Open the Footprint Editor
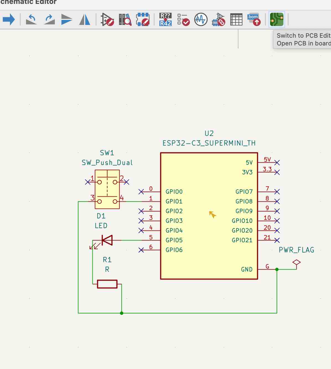Image resolution: width=331 pixels, height=369 pixels. click(143, 20)
